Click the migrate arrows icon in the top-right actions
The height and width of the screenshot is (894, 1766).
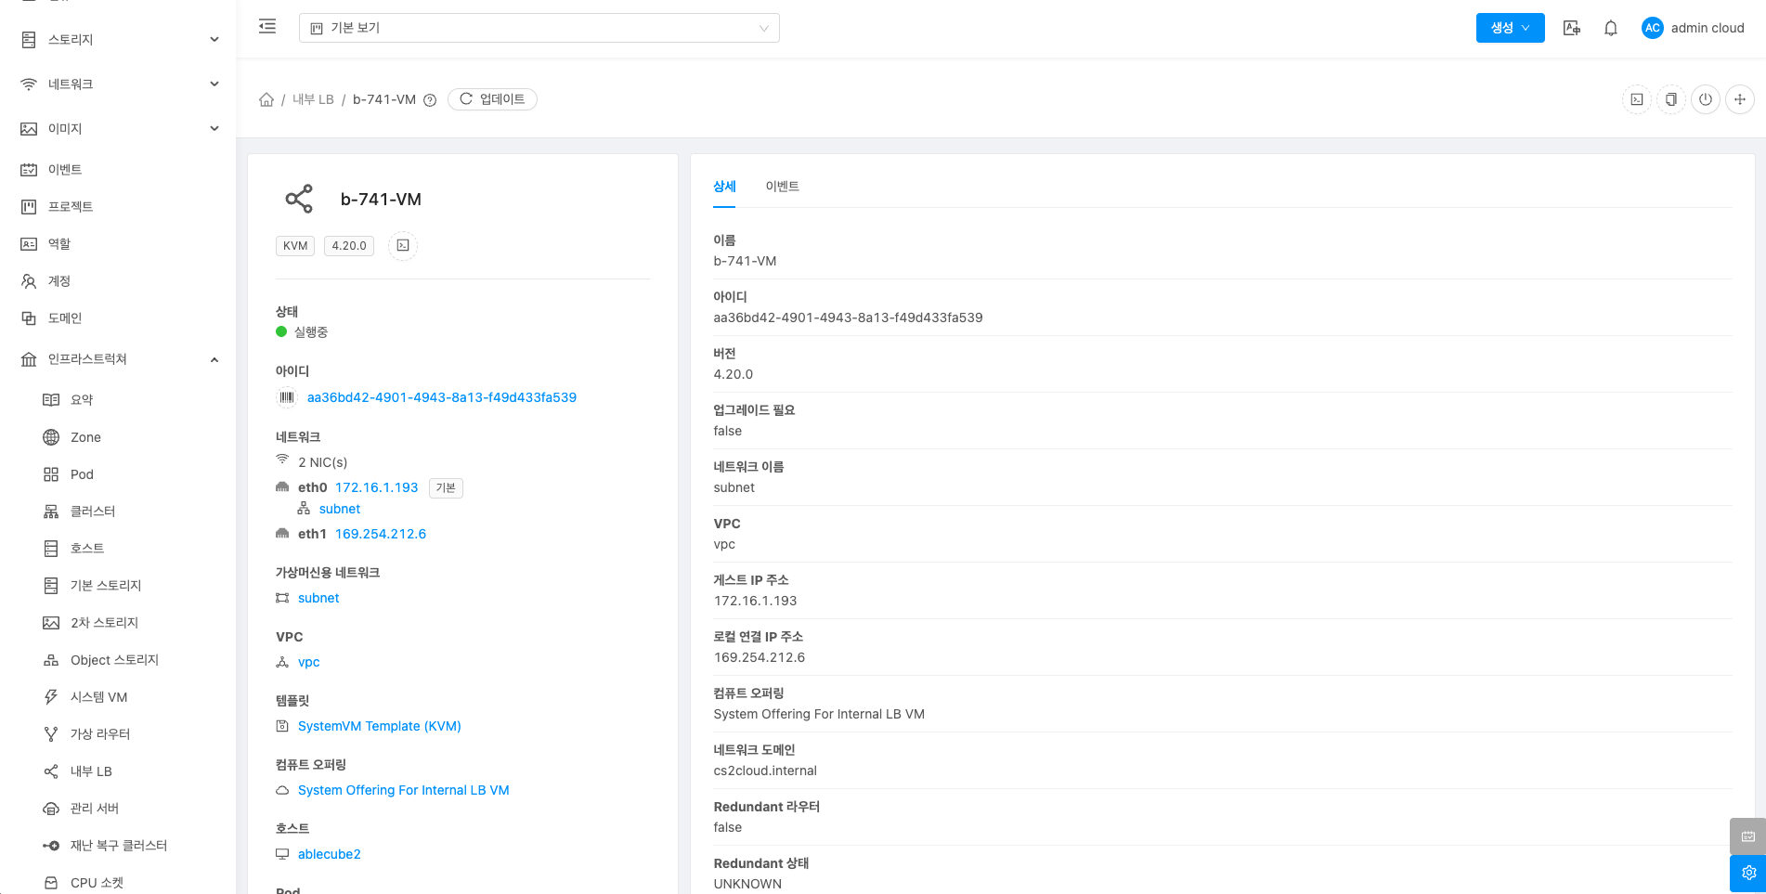pos(1740,99)
